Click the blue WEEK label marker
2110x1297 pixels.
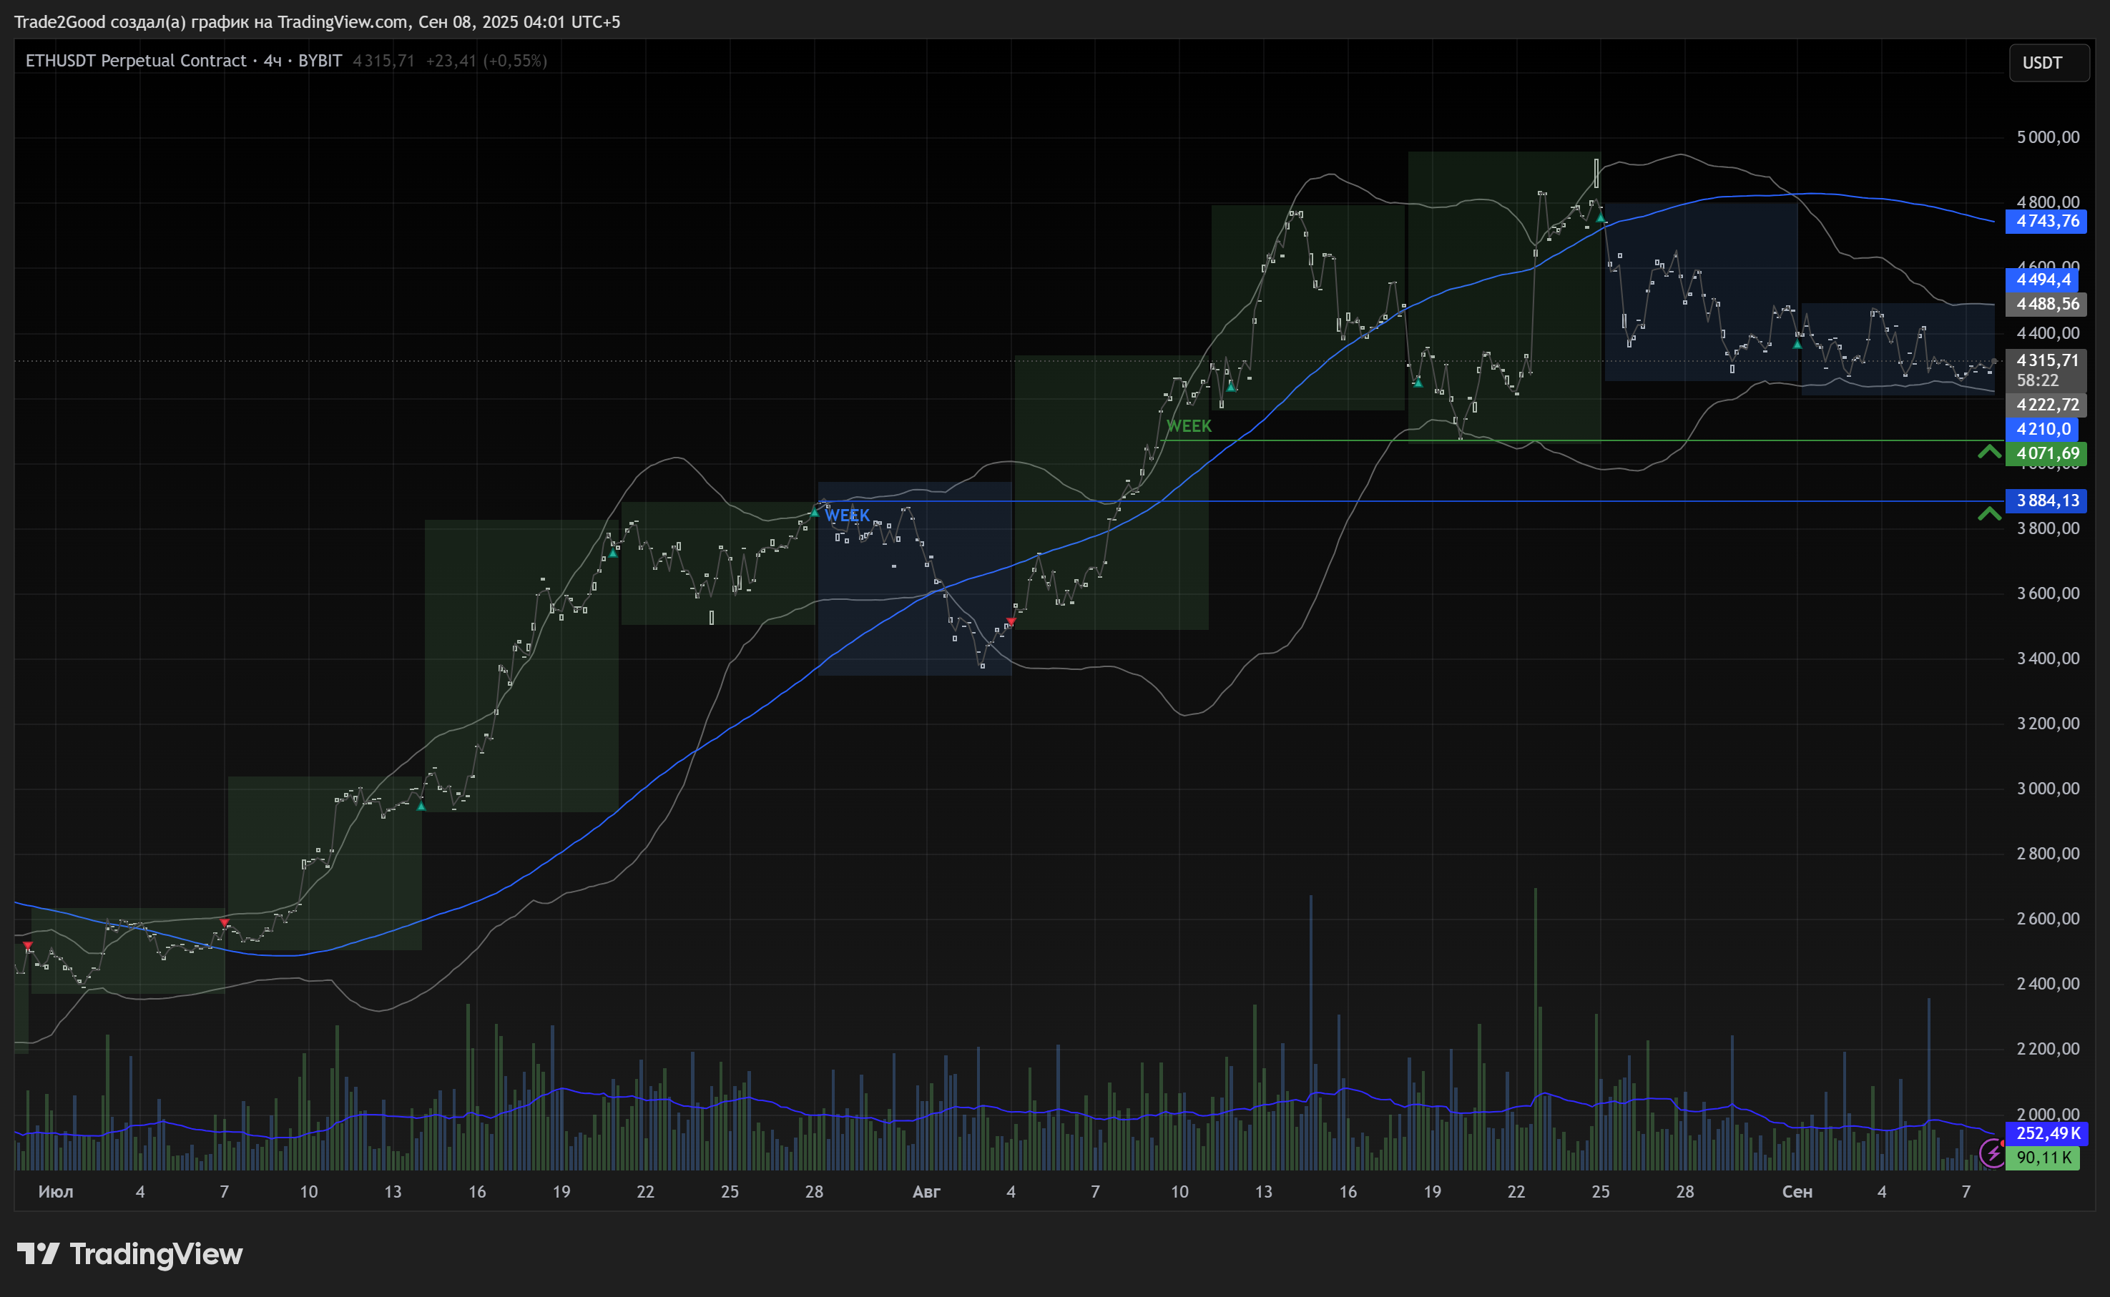847,516
